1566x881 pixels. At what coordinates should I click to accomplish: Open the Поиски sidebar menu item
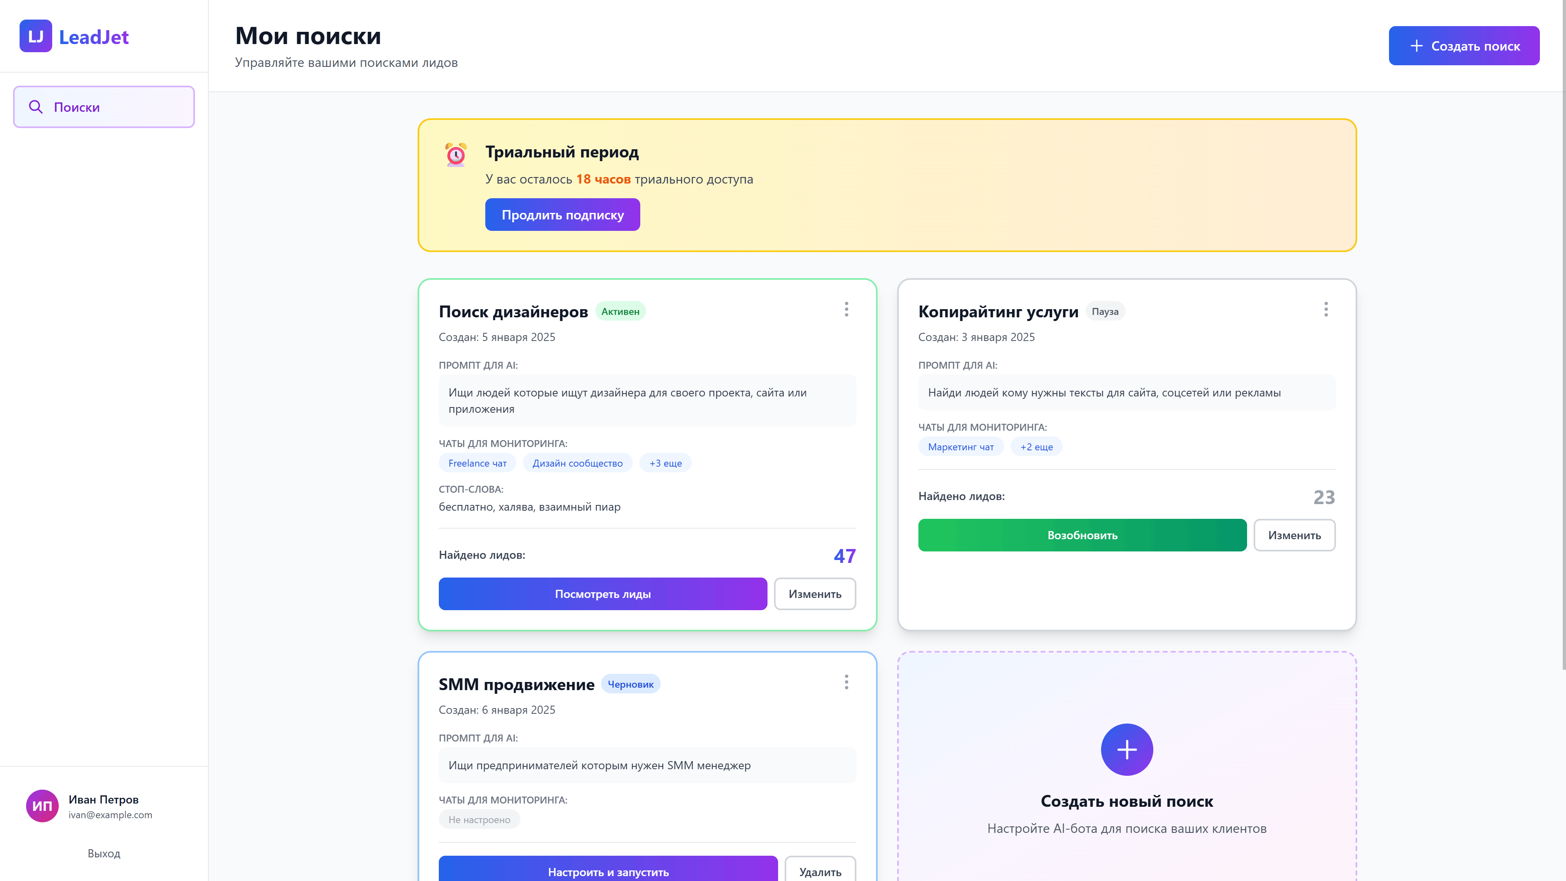click(104, 107)
